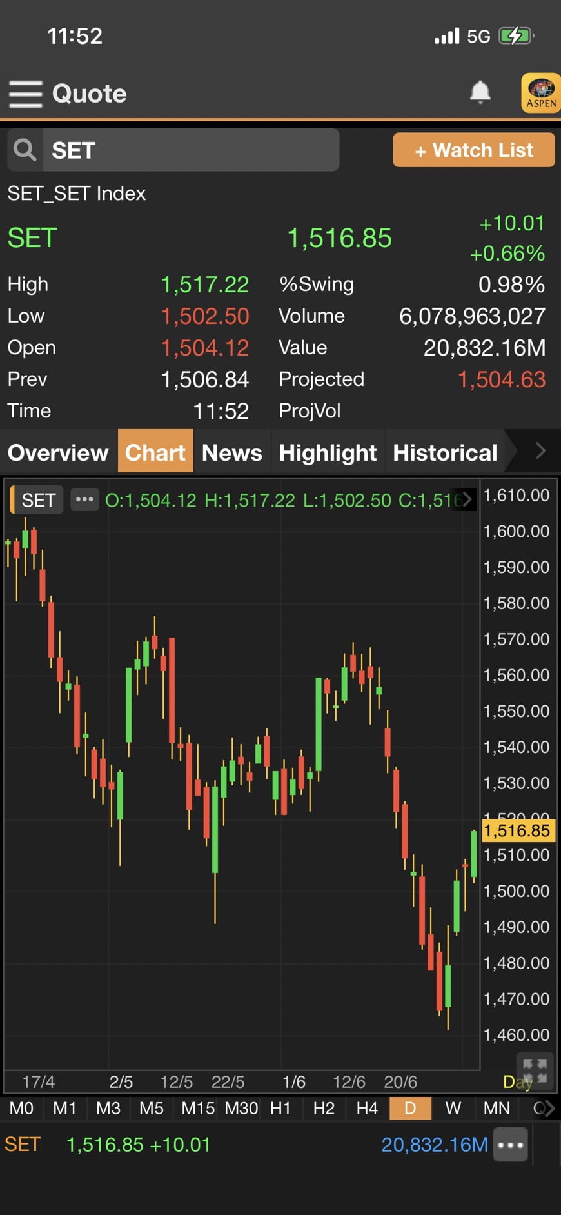Image resolution: width=561 pixels, height=1215 pixels.
Task: Add SET to the Watch List
Action: pyautogui.click(x=474, y=150)
